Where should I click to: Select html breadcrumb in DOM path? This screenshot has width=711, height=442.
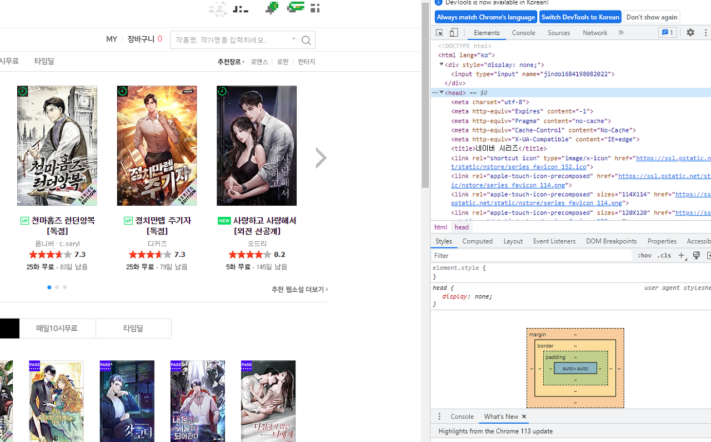point(440,227)
